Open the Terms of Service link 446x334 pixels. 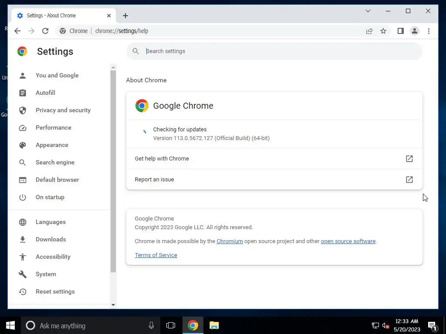click(156, 255)
